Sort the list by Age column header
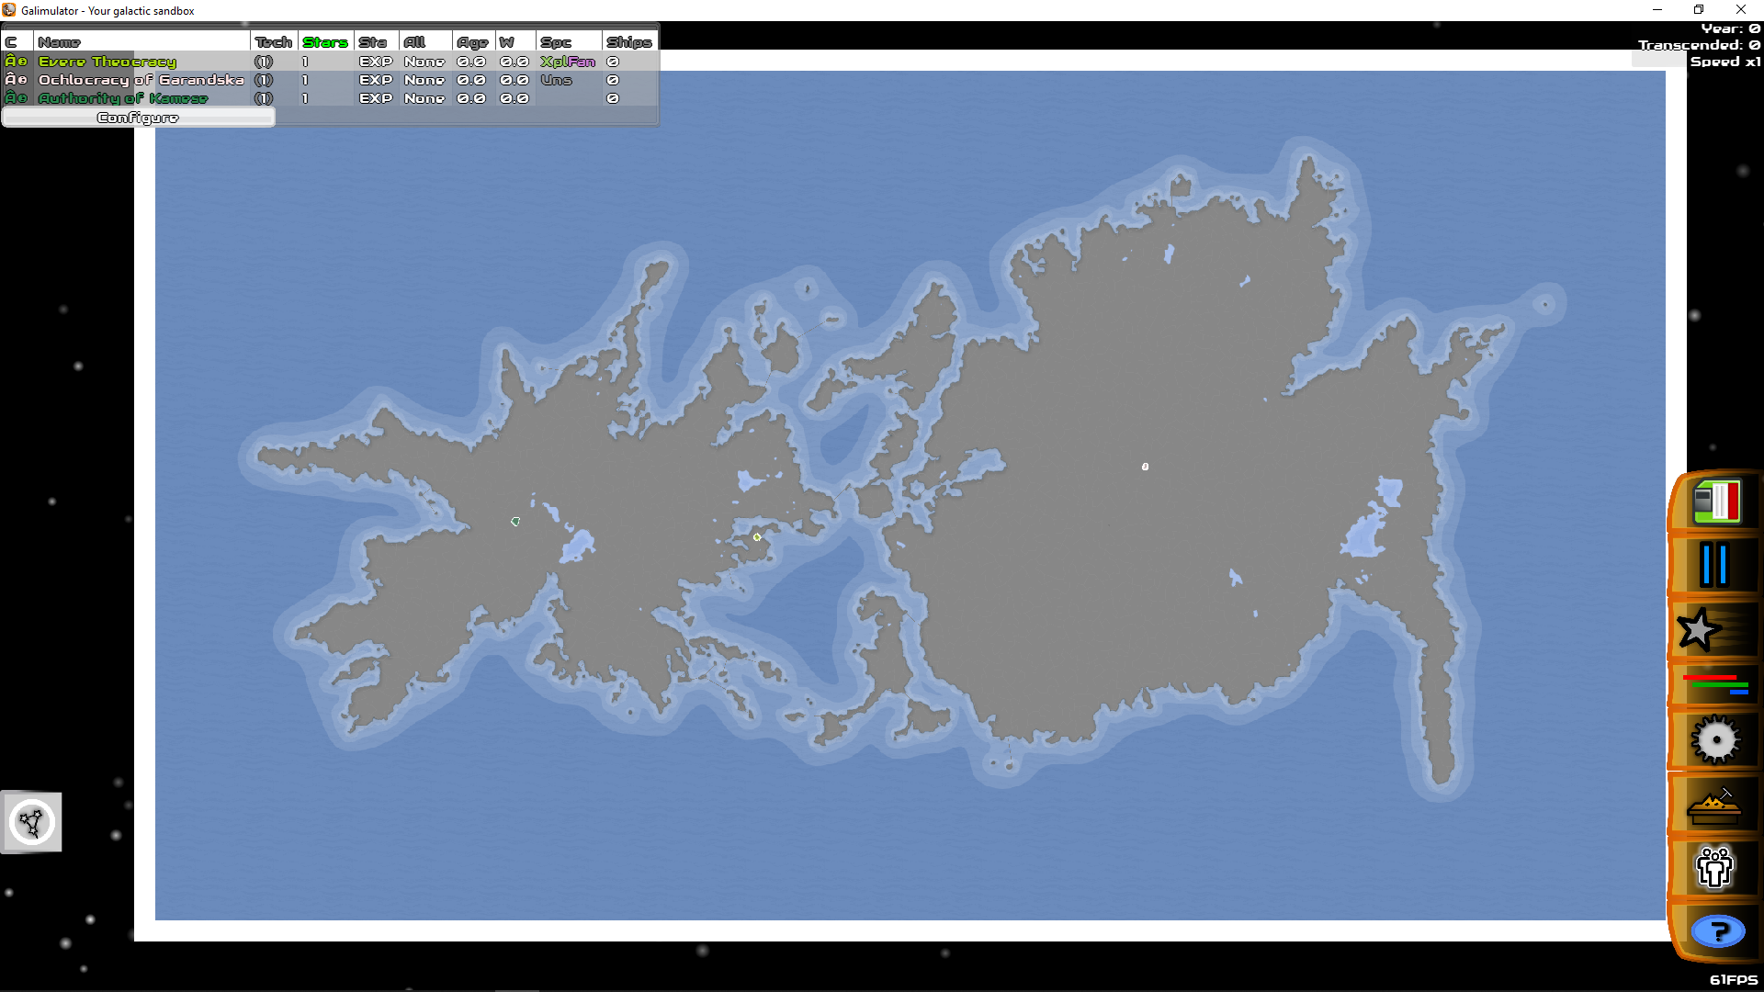 [x=472, y=42]
